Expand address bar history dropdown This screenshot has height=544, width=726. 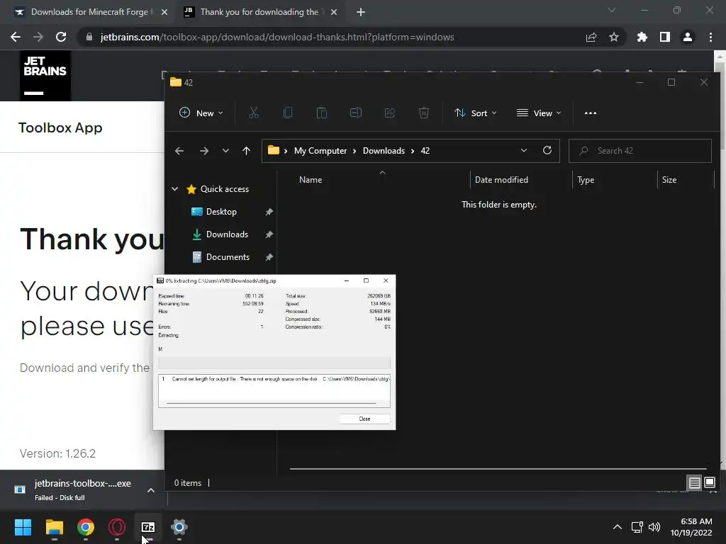pos(524,150)
